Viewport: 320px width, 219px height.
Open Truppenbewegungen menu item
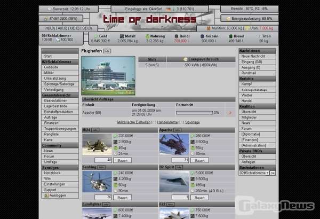point(60,129)
